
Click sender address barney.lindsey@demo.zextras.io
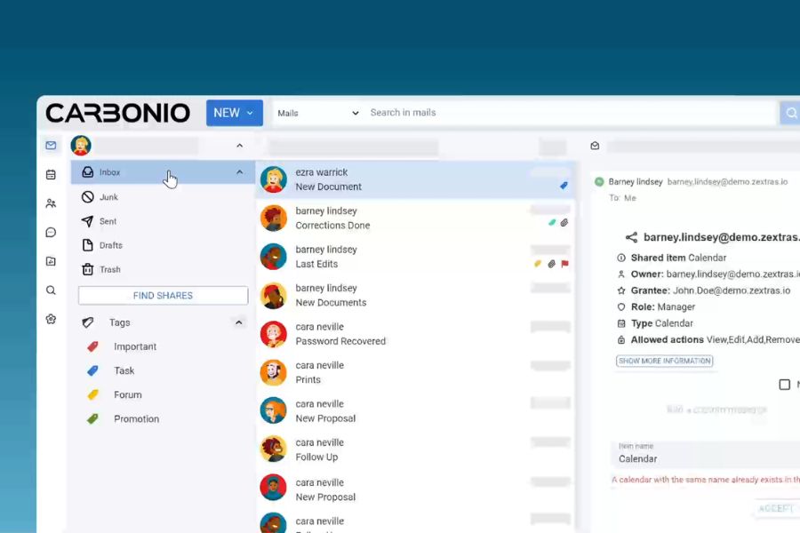727,181
